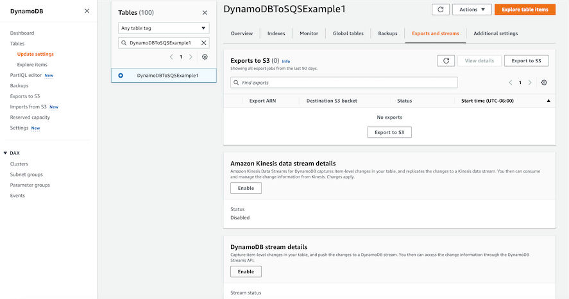This screenshot has height=299, width=569.
Task: Refresh the Exports to S3 list
Action: [x=446, y=60]
